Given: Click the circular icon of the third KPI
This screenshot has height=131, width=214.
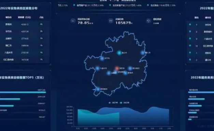Looking at the screenshot, I should (148, 21).
